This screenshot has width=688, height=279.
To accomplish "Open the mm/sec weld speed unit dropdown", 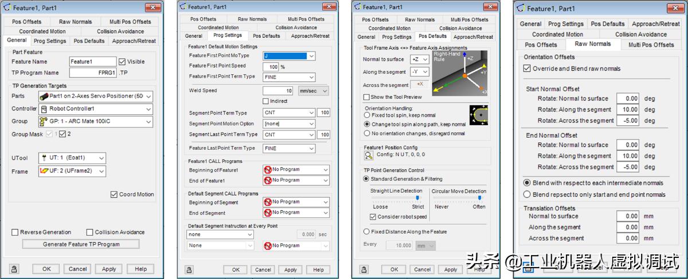I will [314, 91].
